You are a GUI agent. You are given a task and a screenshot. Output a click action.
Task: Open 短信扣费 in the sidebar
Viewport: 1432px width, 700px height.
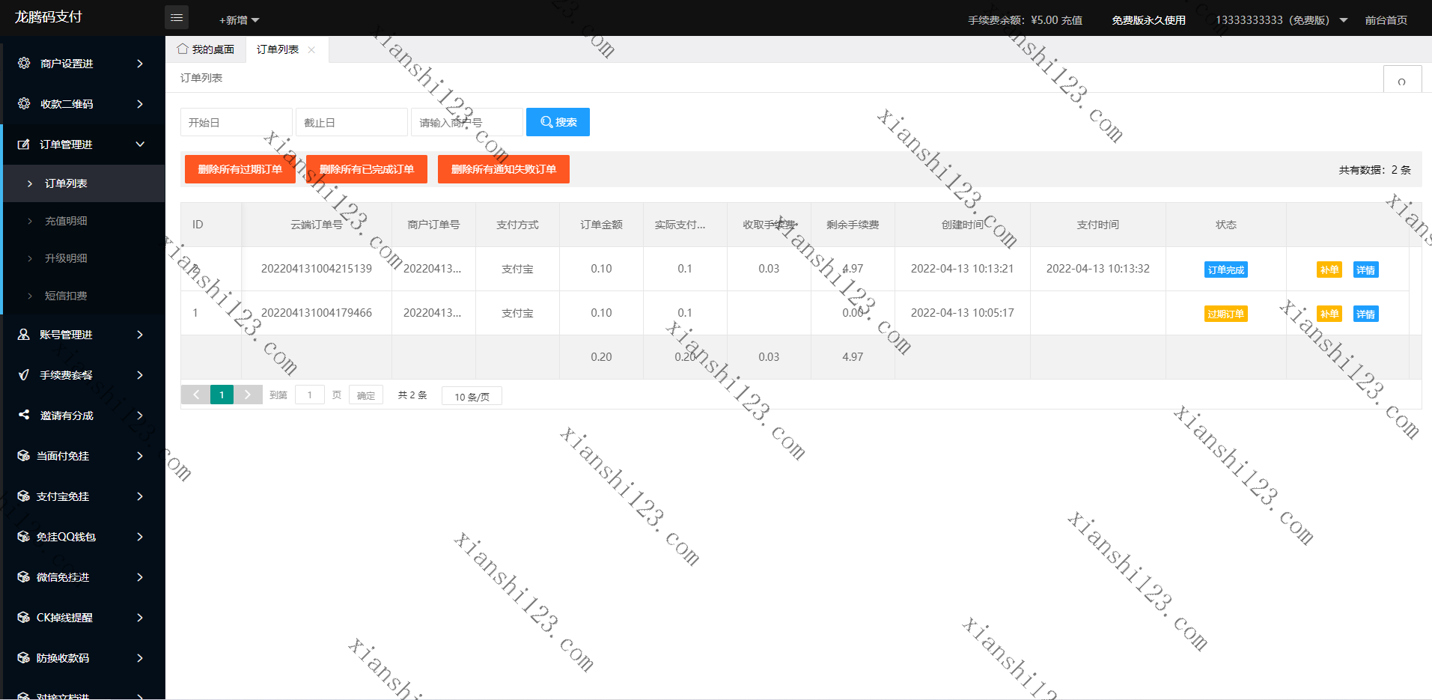coord(84,296)
